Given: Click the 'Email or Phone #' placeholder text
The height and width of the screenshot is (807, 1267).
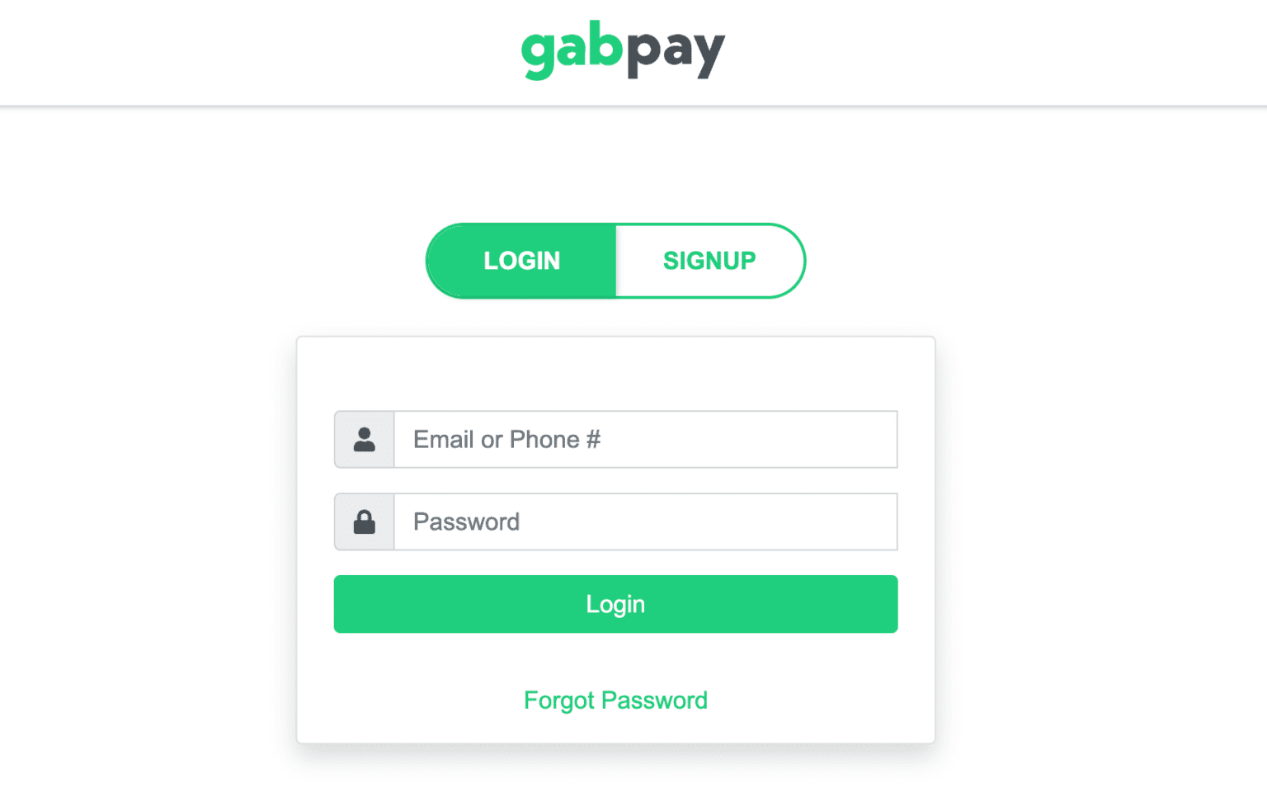Looking at the screenshot, I should [x=506, y=439].
